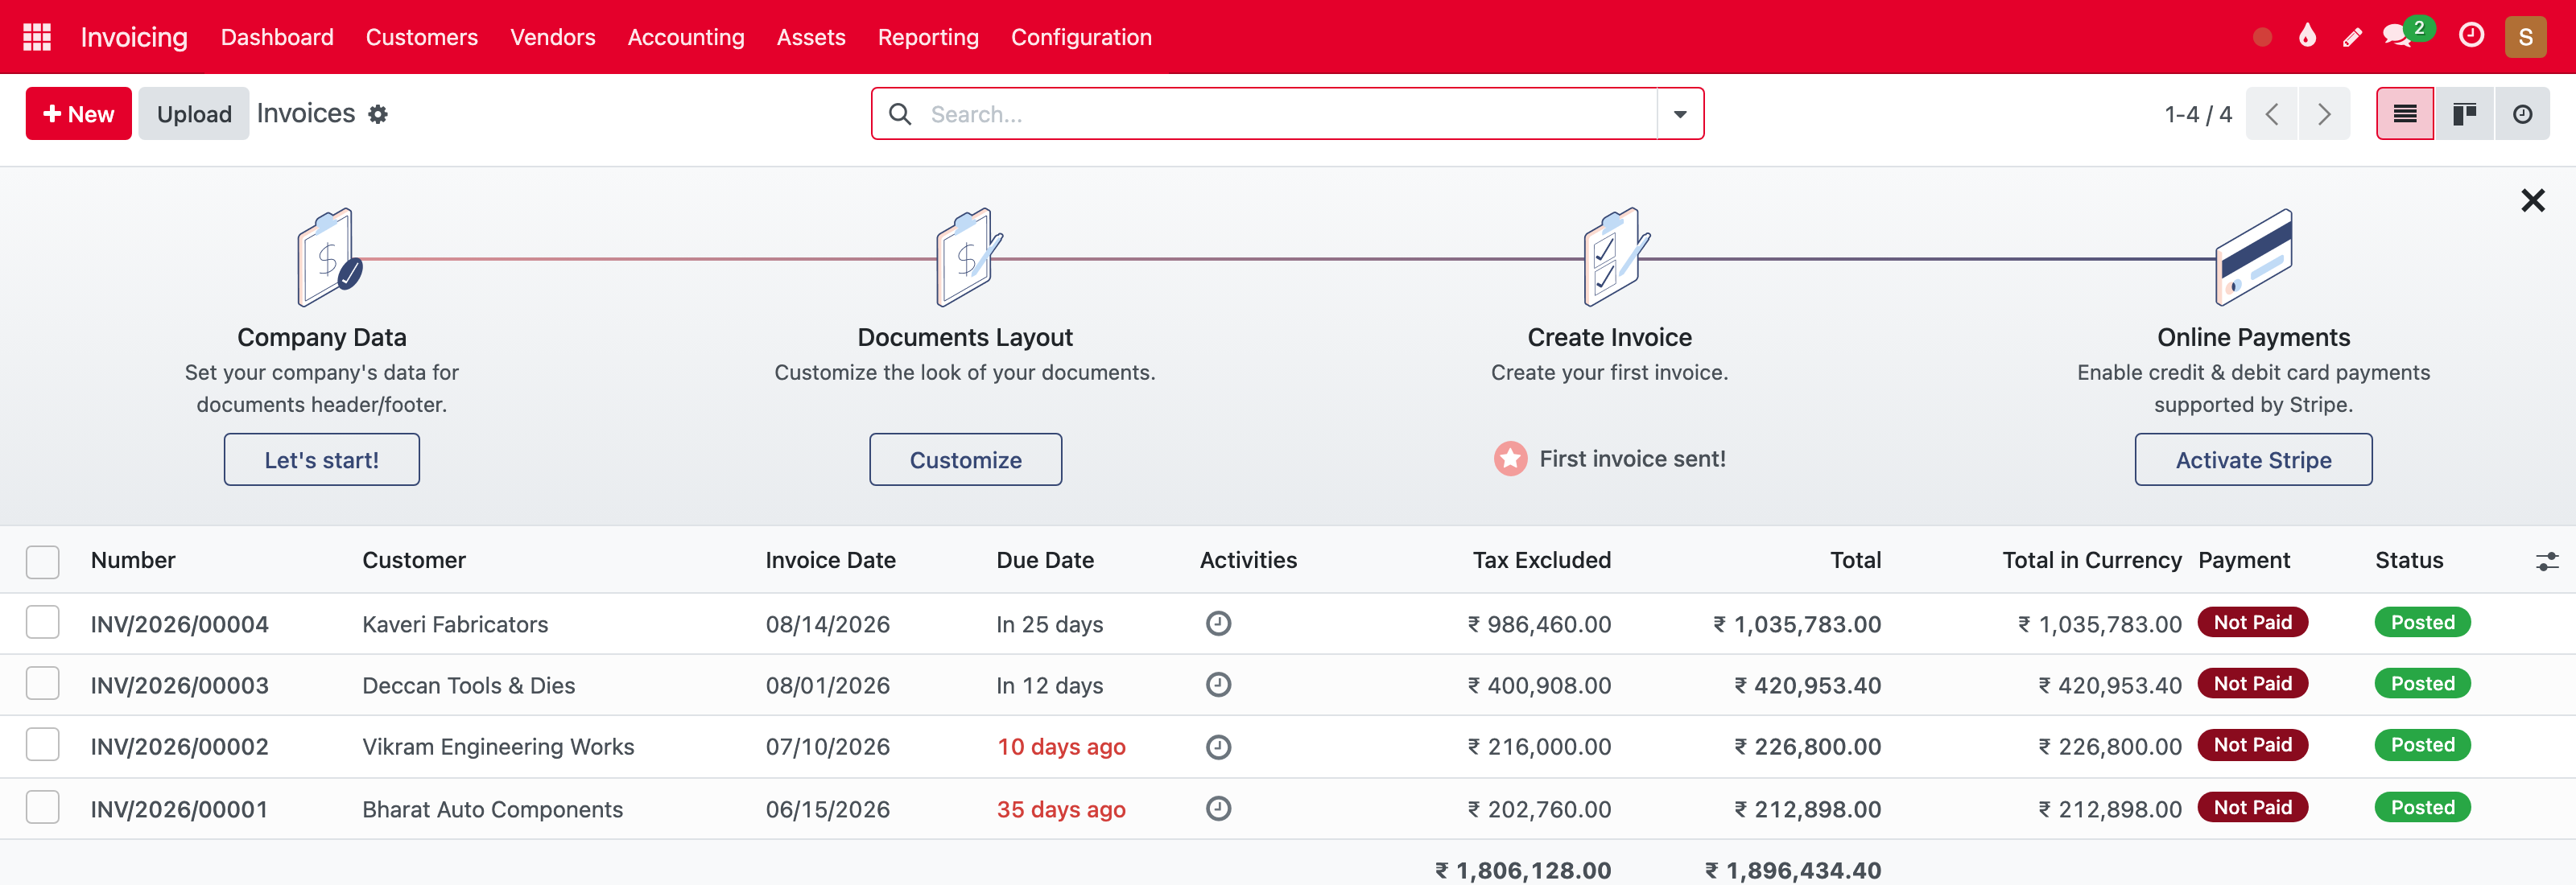The image size is (2576, 885).
Task: Select checkbox for INV/2026/00004
Action: 42,622
